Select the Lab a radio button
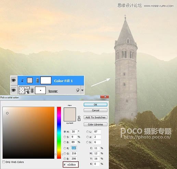This screenshot has height=169, width=177. coord(88,137)
